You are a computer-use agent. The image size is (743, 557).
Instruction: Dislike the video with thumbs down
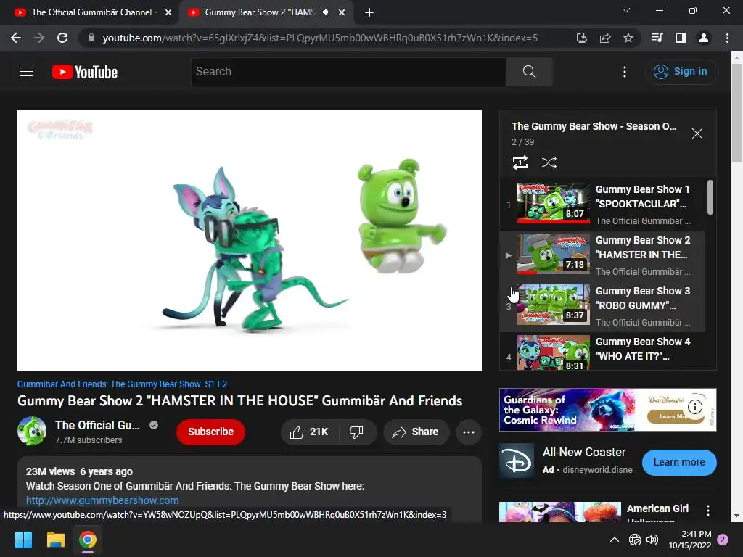pos(357,432)
